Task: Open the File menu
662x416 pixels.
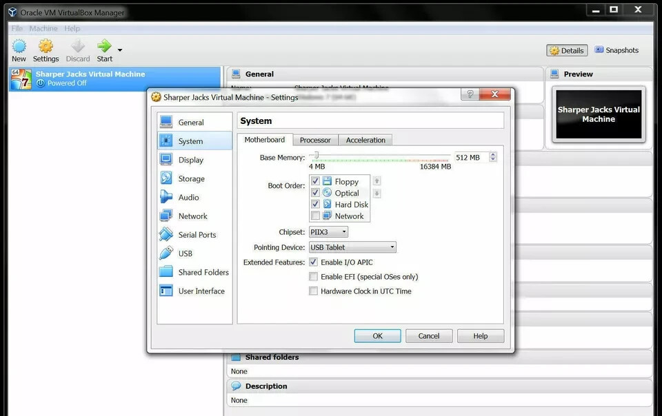Action: [17, 28]
